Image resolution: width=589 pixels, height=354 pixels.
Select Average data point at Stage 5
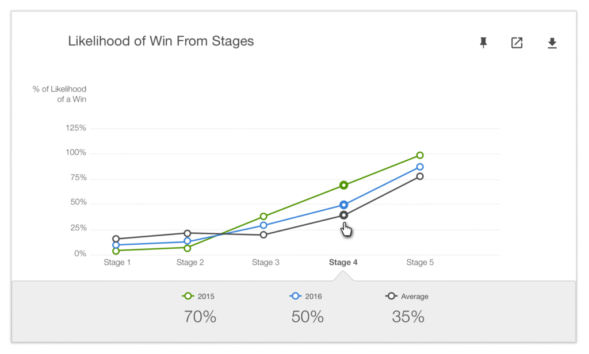[420, 176]
